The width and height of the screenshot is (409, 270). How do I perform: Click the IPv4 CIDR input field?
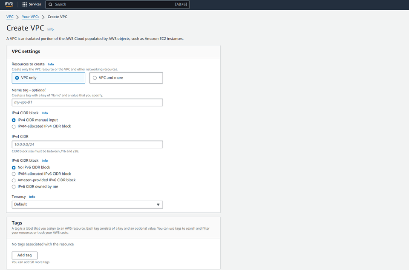pyautogui.click(x=87, y=144)
